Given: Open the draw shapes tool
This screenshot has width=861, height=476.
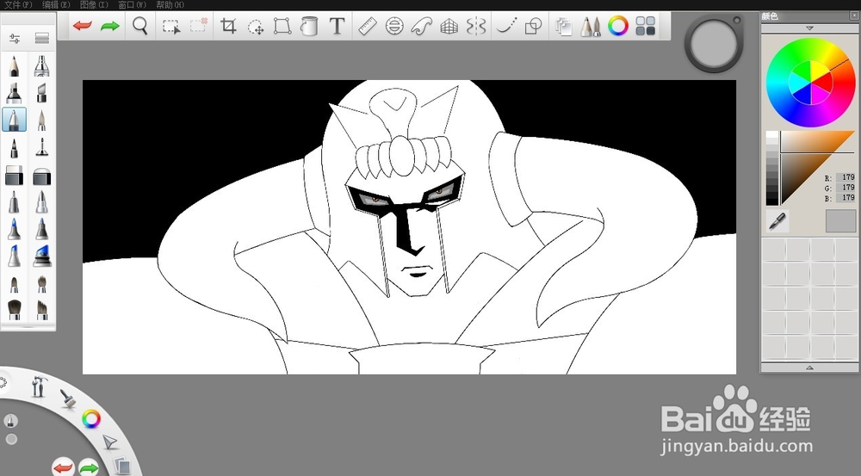Looking at the screenshot, I should 533,26.
